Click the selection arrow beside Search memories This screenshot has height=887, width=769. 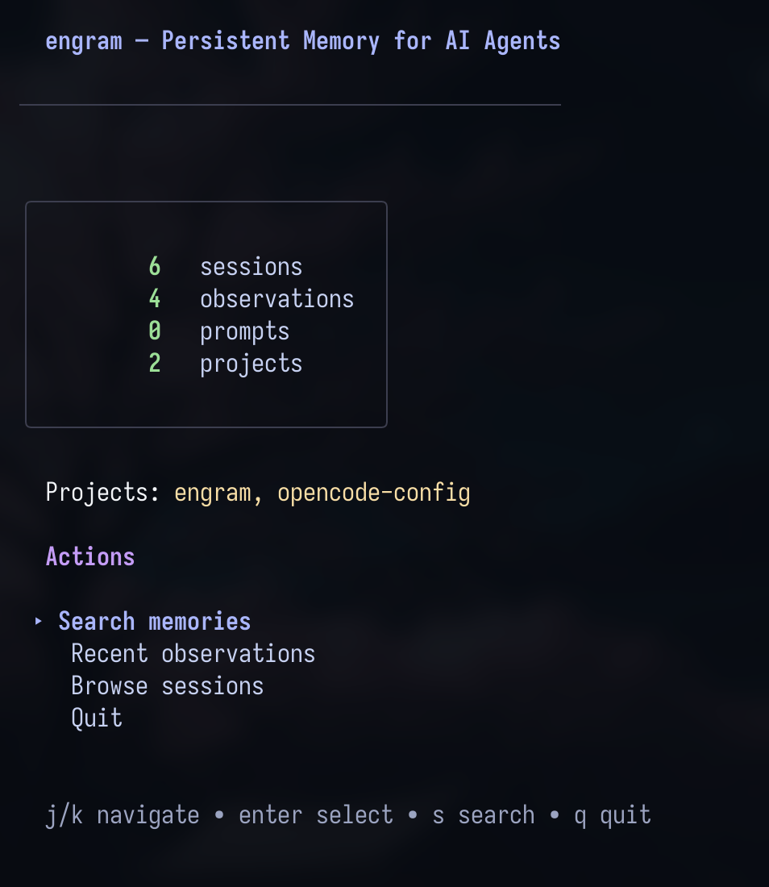pos(37,621)
